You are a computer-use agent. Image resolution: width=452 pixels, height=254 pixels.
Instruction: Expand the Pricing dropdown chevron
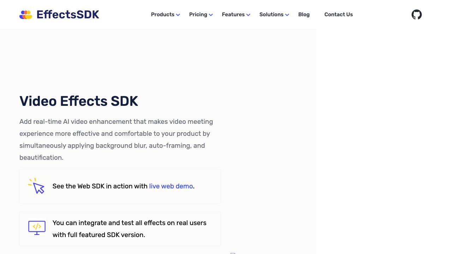tap(211, 15)
